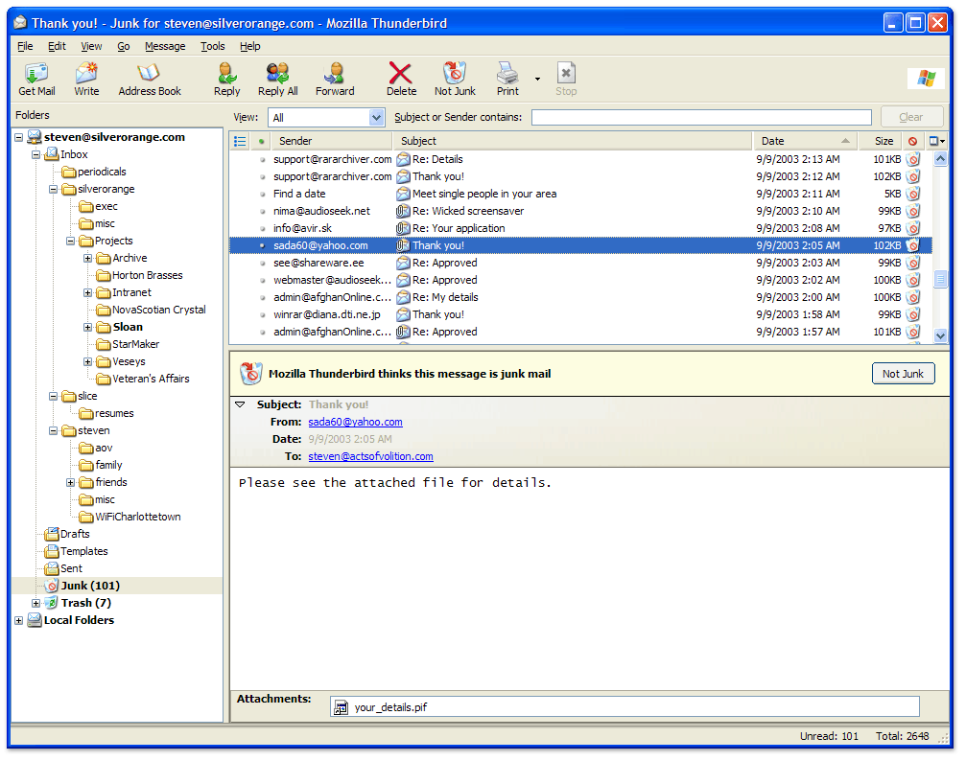The image size is (966, 761).
Task: Sort messages by the Subject column header
Action: [573, 141]
